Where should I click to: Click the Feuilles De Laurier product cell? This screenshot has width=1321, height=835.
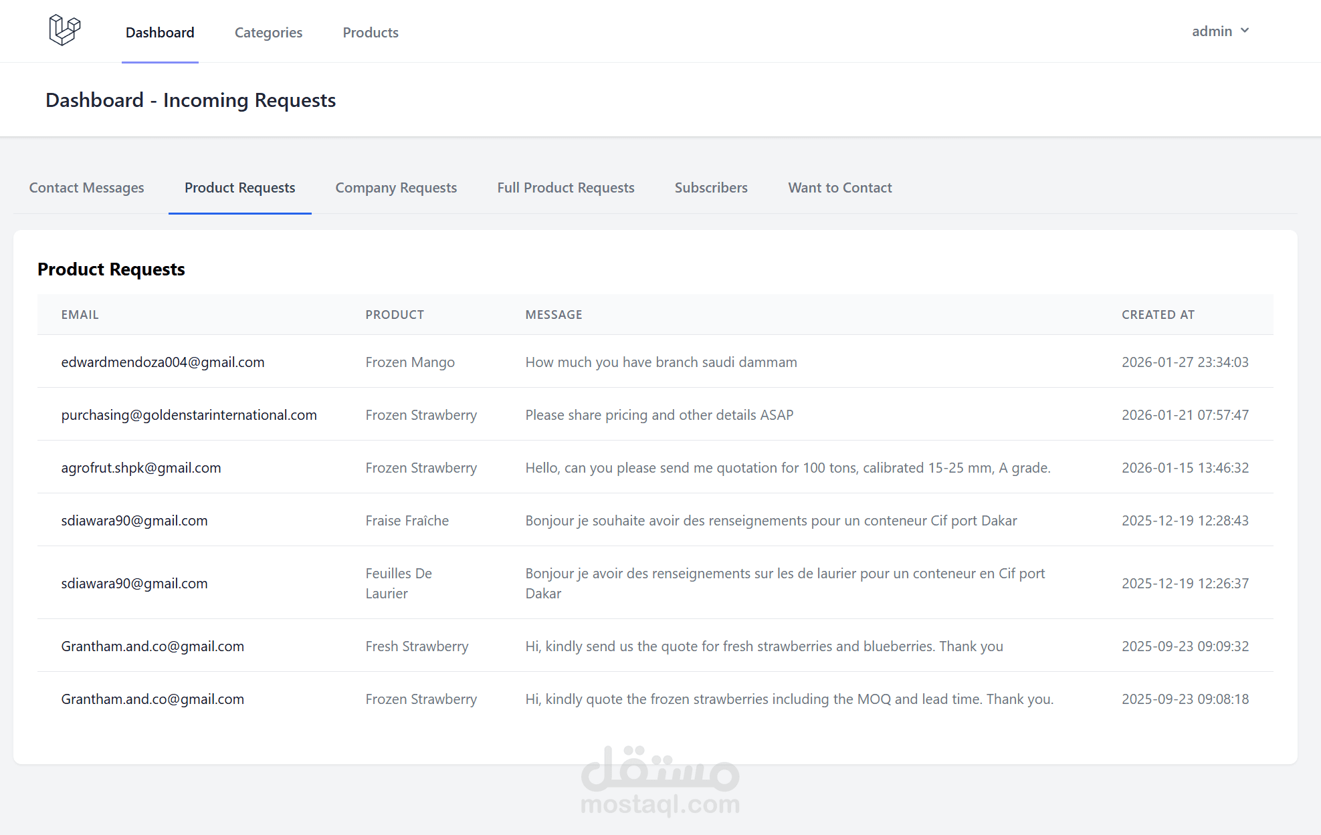399,583
